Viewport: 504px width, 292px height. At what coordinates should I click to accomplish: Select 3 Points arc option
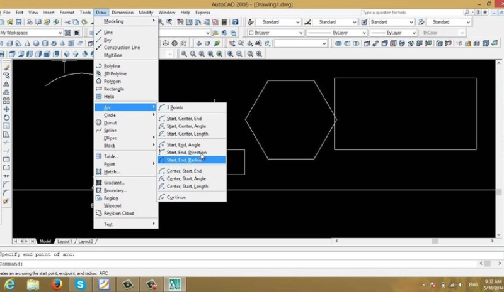click(x=175, y=107)
